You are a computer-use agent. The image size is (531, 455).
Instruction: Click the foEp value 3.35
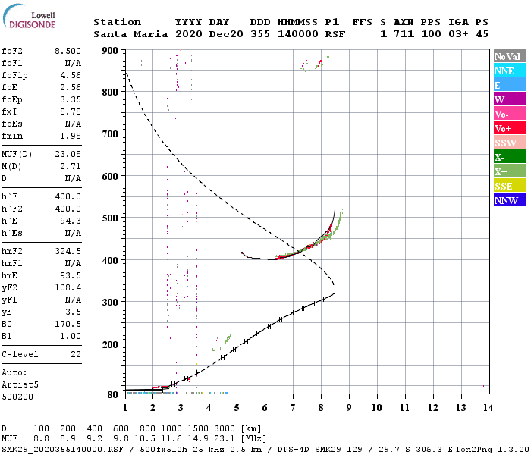coord(71,99)
